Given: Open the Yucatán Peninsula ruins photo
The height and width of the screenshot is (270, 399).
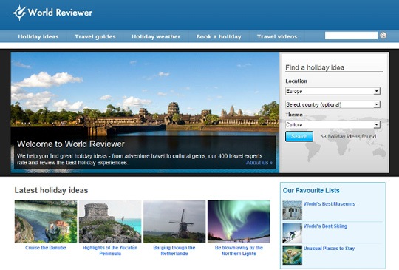Looking at the screenshot, I should tap(110, 222).
